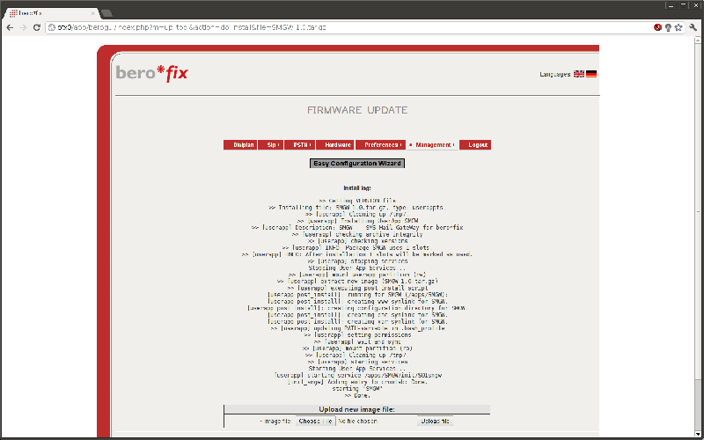This screenshot has height=440, width=704.
Task: Click the berofix logo
Action: (x=151, y=73)
